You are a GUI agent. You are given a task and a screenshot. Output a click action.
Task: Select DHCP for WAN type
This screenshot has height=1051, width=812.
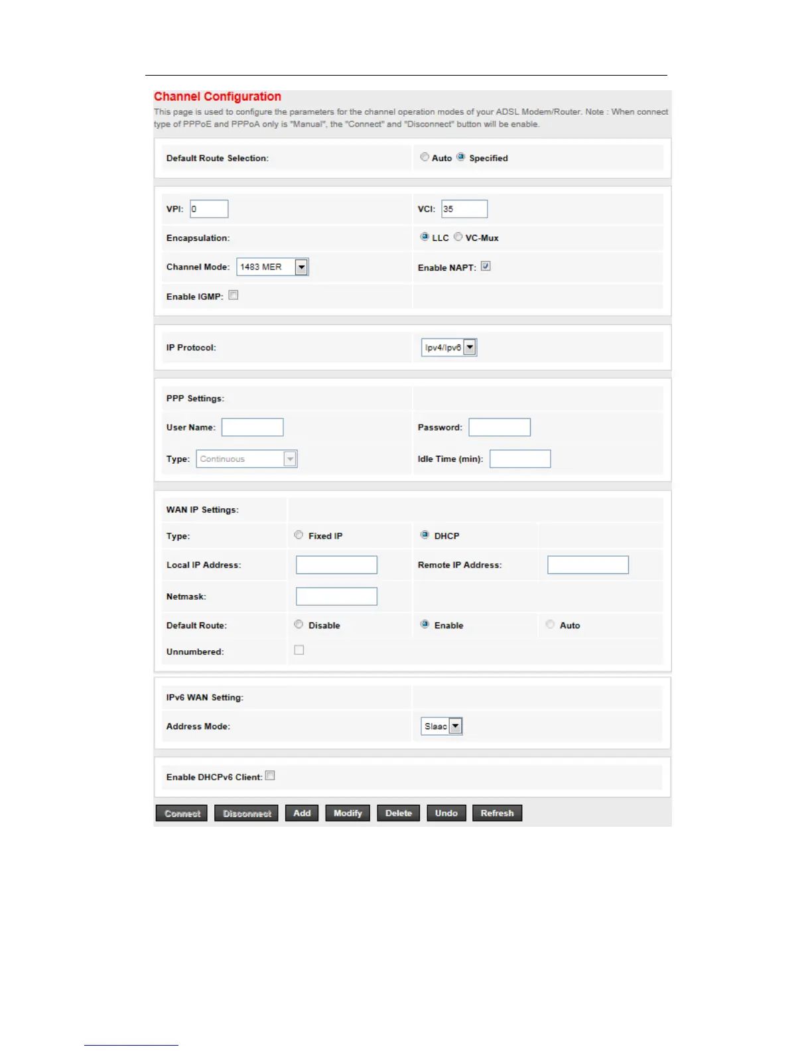pyautogui.click(x=425, y=535)
